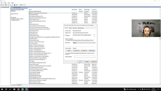
Task: Open the toolbar Help icon
Action: click(15, 5)
